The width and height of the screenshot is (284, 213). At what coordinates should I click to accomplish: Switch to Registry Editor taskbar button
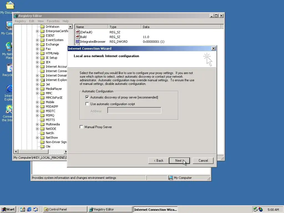pos(110,209)
